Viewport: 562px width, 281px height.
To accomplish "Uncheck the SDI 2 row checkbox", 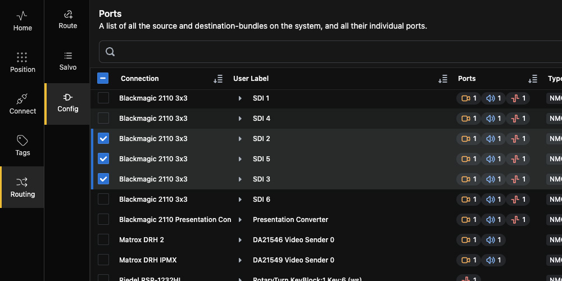I will (x=103, y=138).
